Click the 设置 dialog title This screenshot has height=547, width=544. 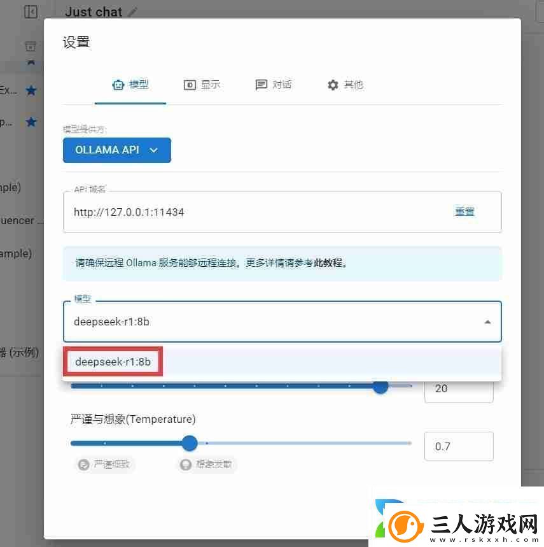76,42
